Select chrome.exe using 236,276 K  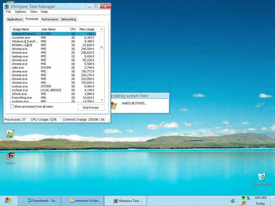(x=54, y=75)
